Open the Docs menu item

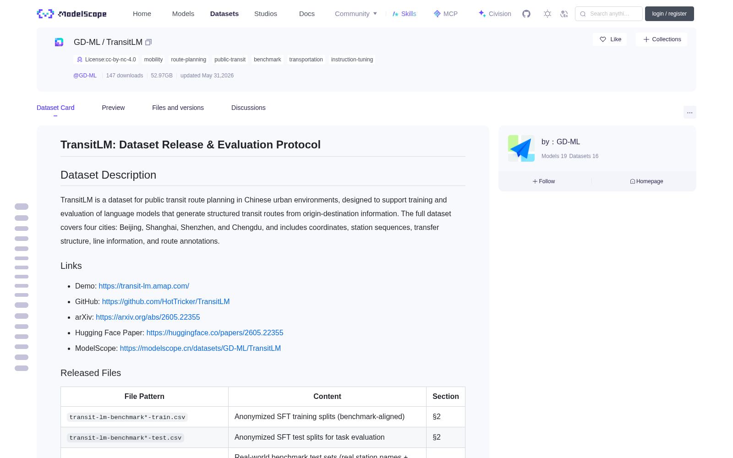307,14
